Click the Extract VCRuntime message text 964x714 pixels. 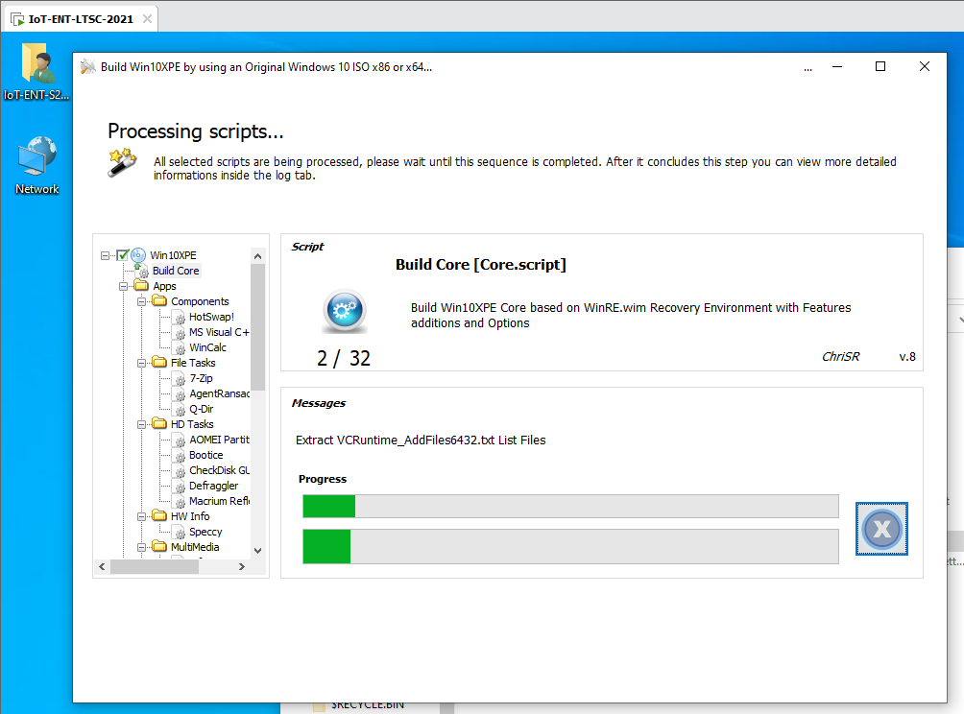point(421,440)
